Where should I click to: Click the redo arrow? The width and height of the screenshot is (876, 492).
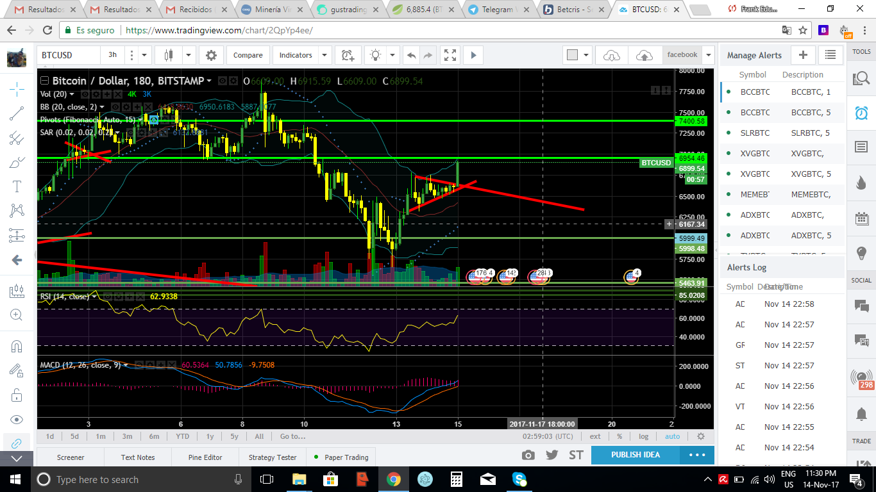point(428,55)
